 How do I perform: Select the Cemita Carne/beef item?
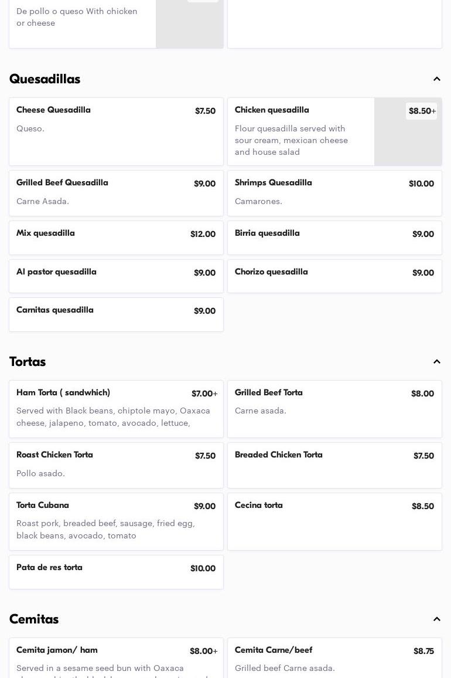(334, 659)
